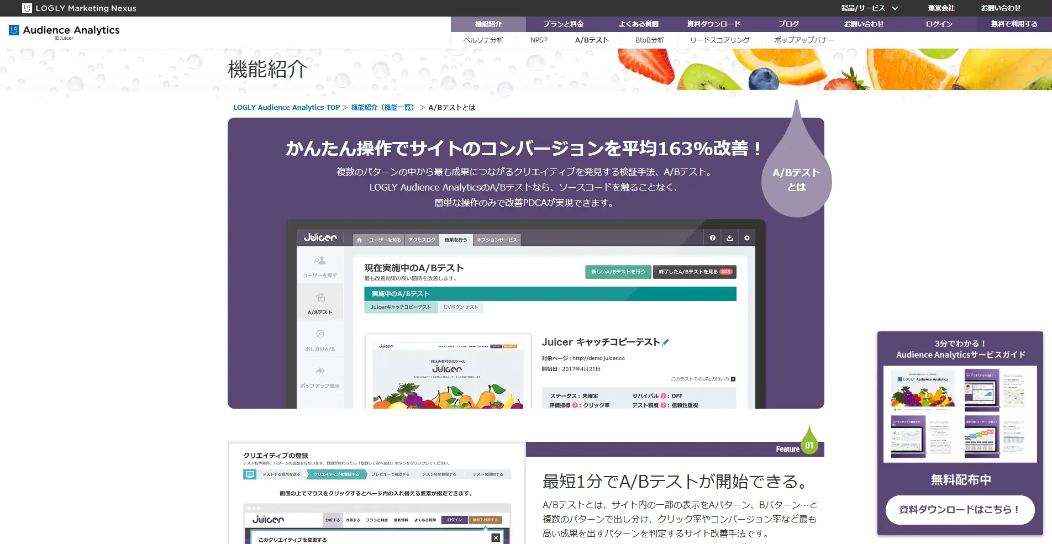Open お問い合わせ in the top black bar

pyautogui.click(x=1001, y=8)
